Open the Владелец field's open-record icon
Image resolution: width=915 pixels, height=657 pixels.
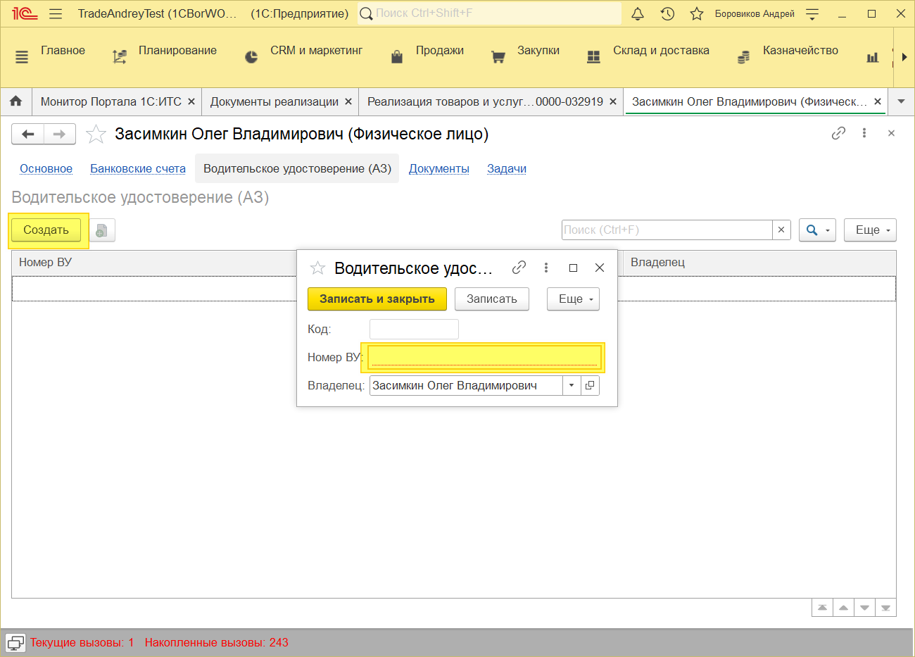(x=590, y=385)
